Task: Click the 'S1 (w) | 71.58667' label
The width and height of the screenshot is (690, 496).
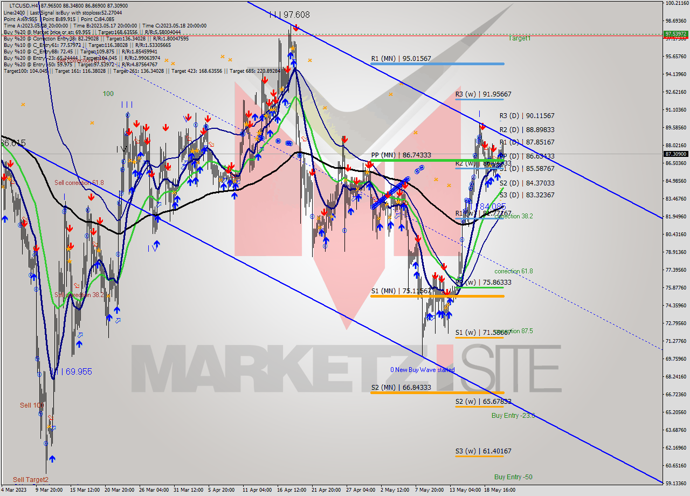Action: point(483,333)
